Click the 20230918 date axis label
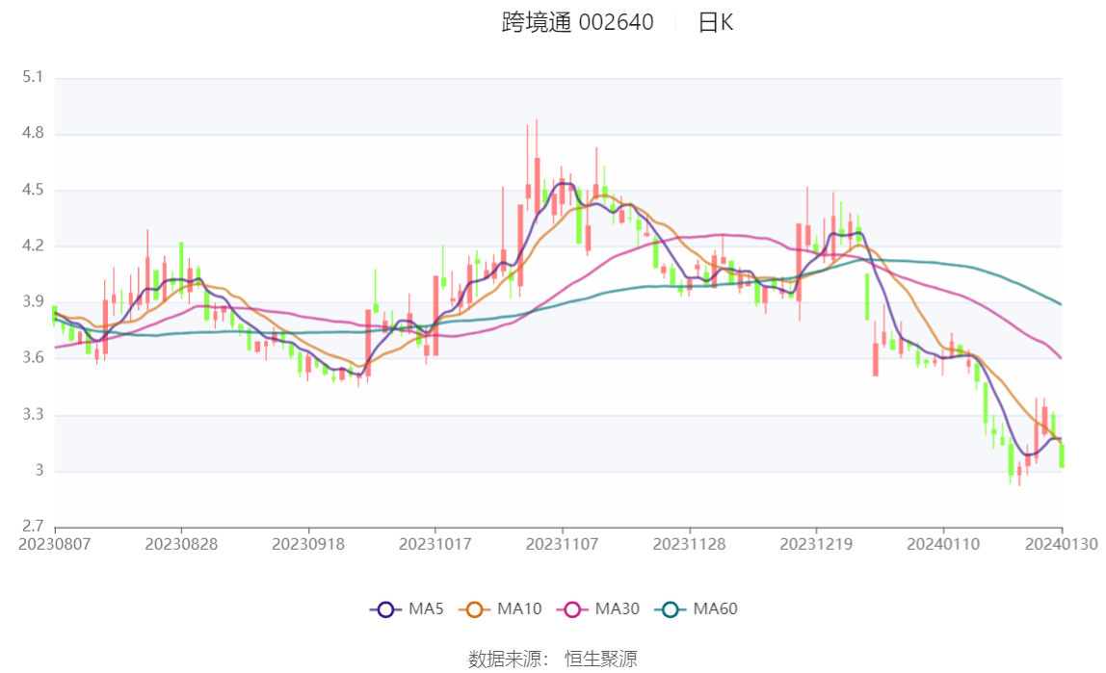The width and height of the screenshot is (1106, 673). 308,545
